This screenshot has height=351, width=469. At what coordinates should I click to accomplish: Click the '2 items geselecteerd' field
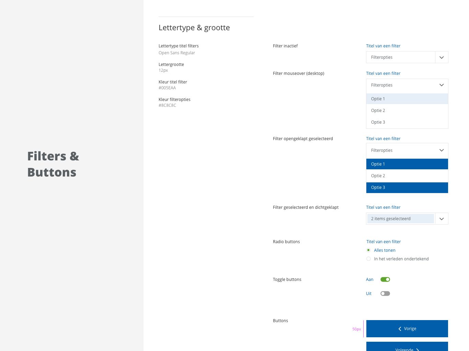click(401, 219)
